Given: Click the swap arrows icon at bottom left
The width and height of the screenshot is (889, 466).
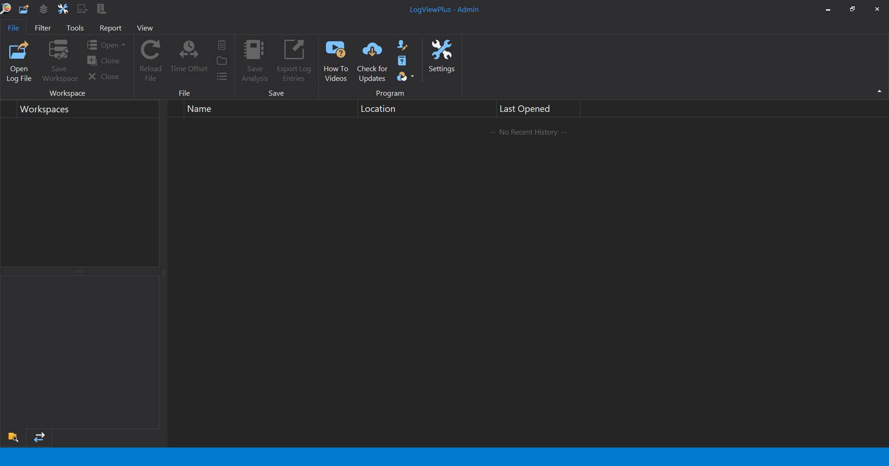Looking at the screenshot, I should click(39, 437).
